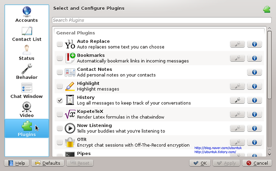The height and width of the screenshot is (171, 276).
Task: Open OTR plugin configure wrench button
Action: 237,142
